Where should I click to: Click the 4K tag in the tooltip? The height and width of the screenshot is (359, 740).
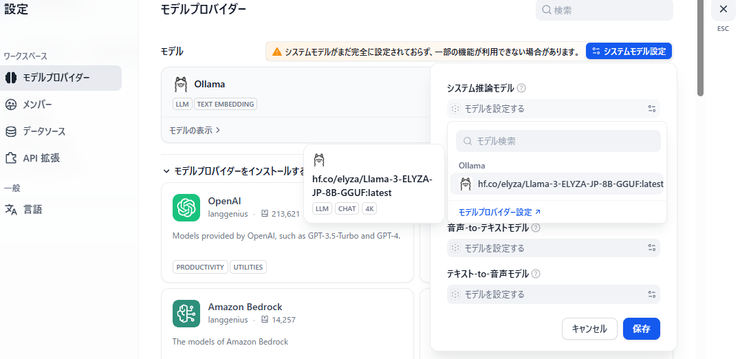point(369,208)
